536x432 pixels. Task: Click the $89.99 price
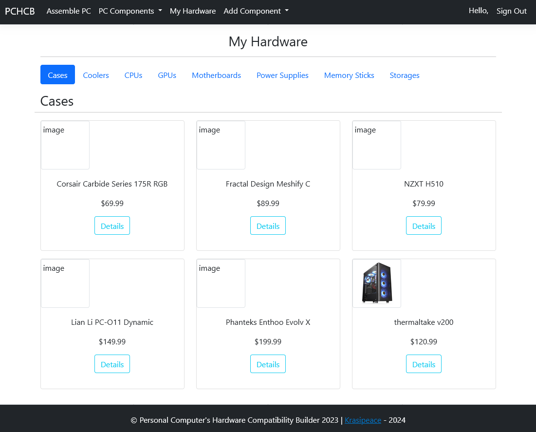tap(268, 204)
